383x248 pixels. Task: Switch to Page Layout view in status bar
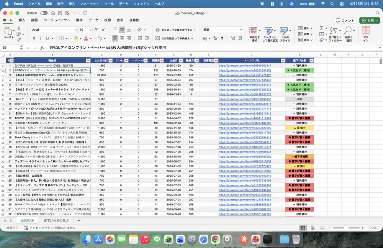coord(313,228)
